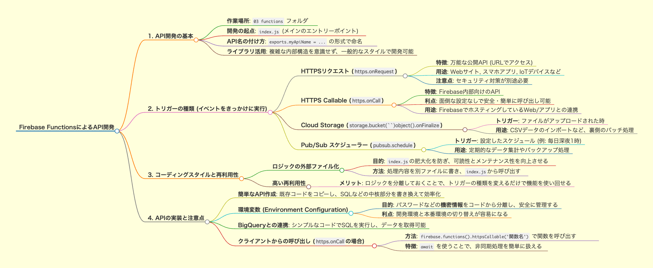
Task: Select the 'HTTPS Callable (https.onCall)' node
Action: [x=342, y=100]
